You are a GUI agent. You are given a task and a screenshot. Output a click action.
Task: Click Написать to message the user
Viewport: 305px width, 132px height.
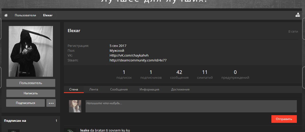[31, 93]
